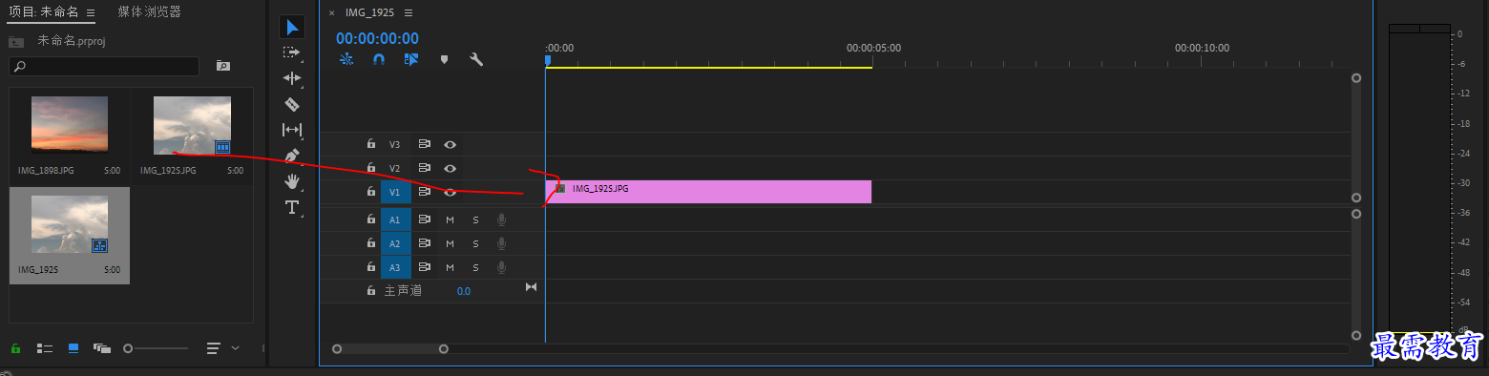1489x376 pixels.
Task: Toggle Linked Selection in timeline
Action: click(x=411, y=59)
